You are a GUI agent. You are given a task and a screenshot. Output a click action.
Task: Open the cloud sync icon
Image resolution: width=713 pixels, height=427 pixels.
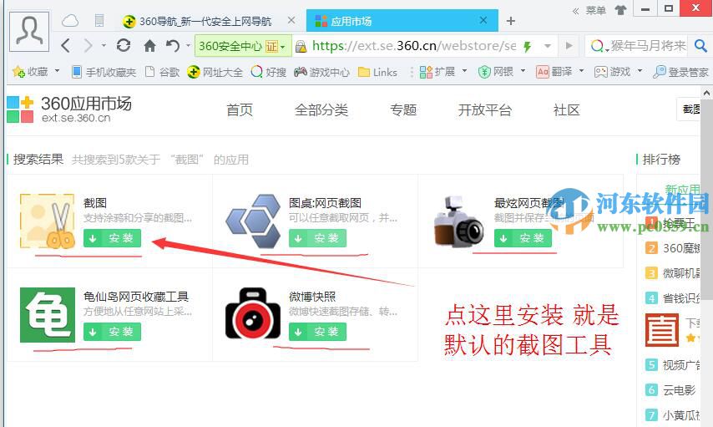(x=70, y=21)
